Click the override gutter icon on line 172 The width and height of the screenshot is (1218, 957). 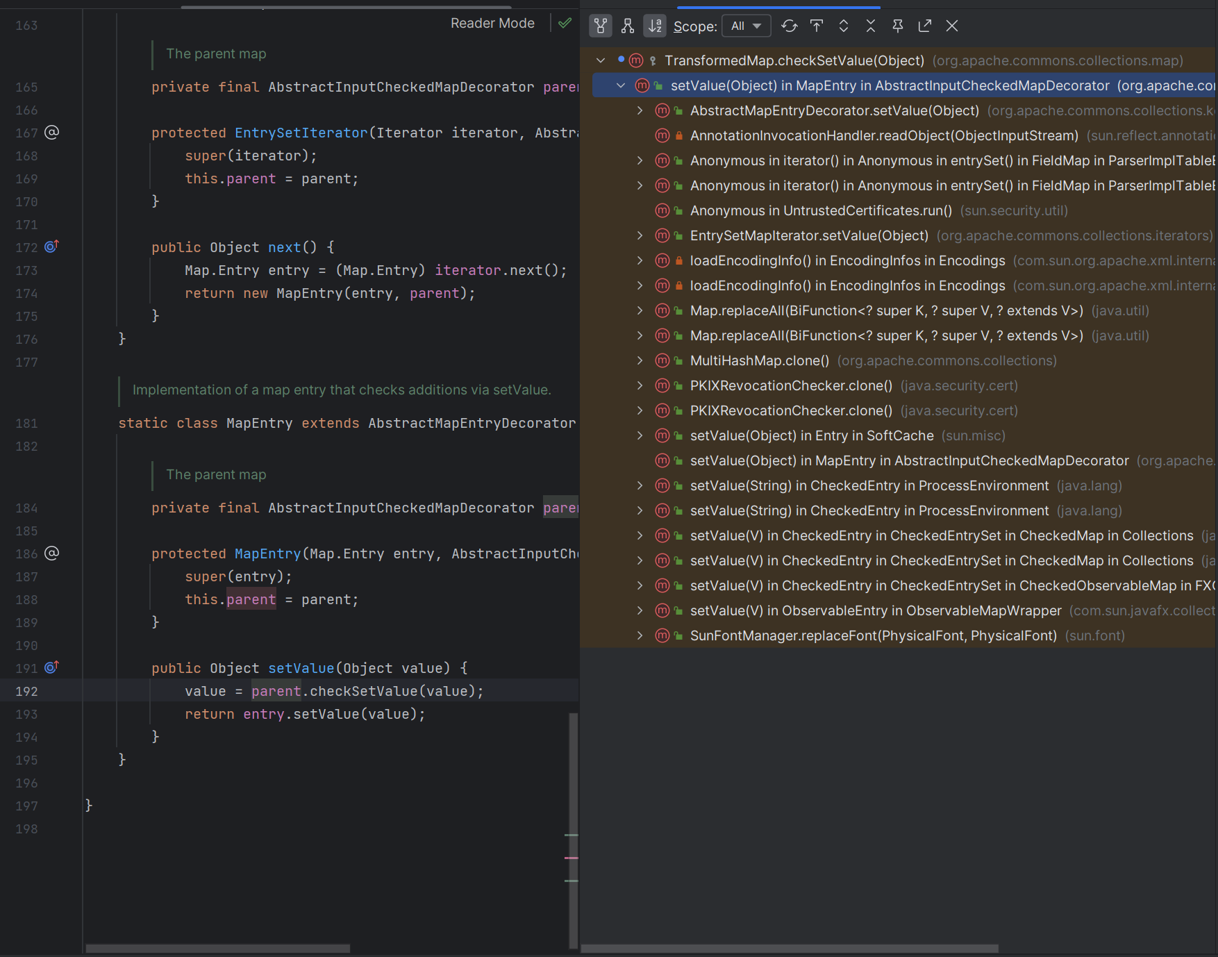pyautogui.click(x=52, y=247)
